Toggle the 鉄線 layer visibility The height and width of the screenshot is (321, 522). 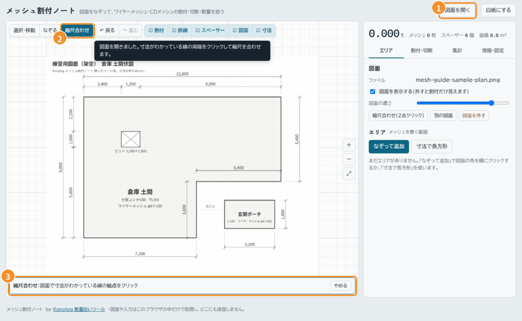pyautogui.click(x=180, y=30)
